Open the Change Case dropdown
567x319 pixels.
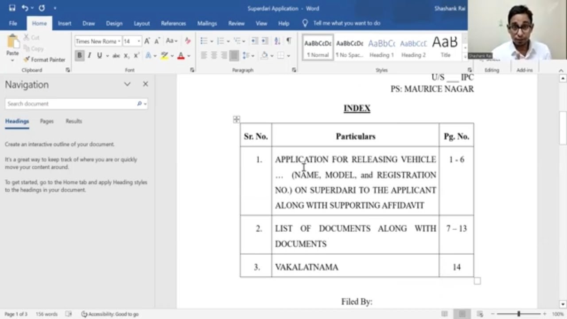tap(171, 41)
